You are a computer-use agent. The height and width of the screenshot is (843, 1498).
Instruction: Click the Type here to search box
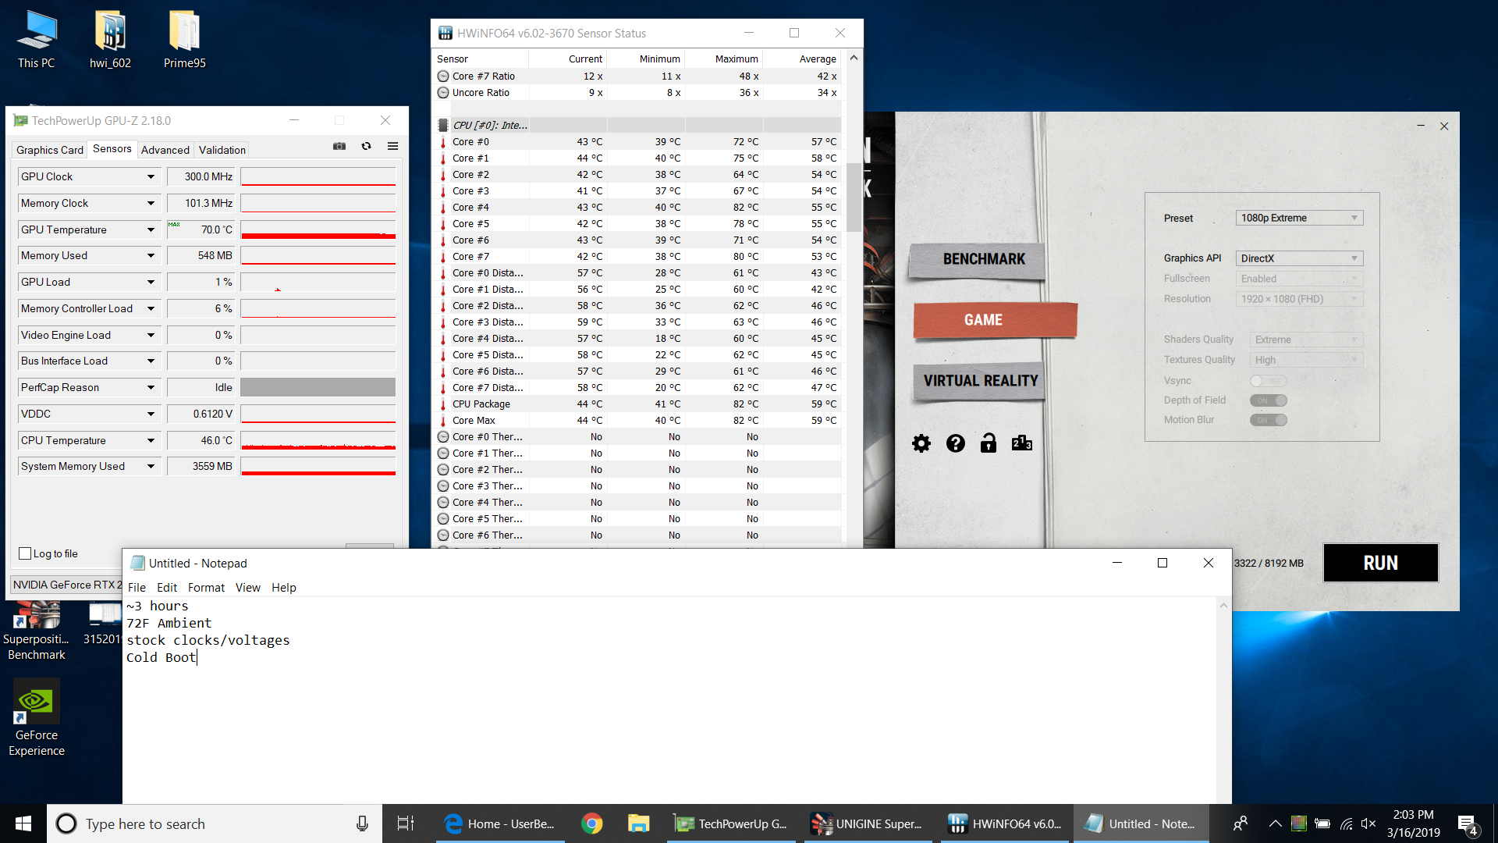(215, 823)
